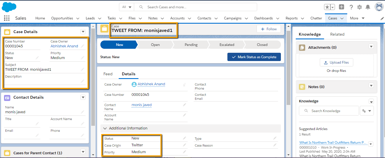385x158 pixels.
Task: Open the Attachments card dropdown arrow
Action: click(x=371, y=46)
